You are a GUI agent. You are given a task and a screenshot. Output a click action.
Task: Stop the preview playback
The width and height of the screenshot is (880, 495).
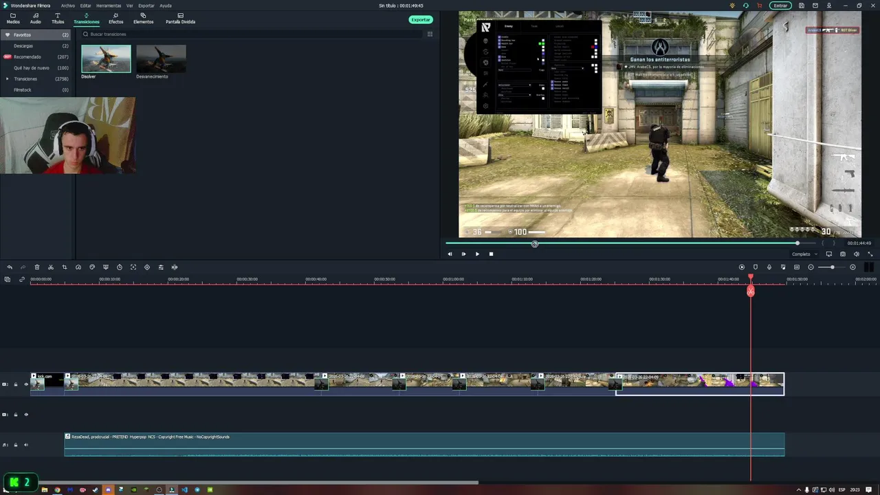pyautogui.click(x=491, y=254)
